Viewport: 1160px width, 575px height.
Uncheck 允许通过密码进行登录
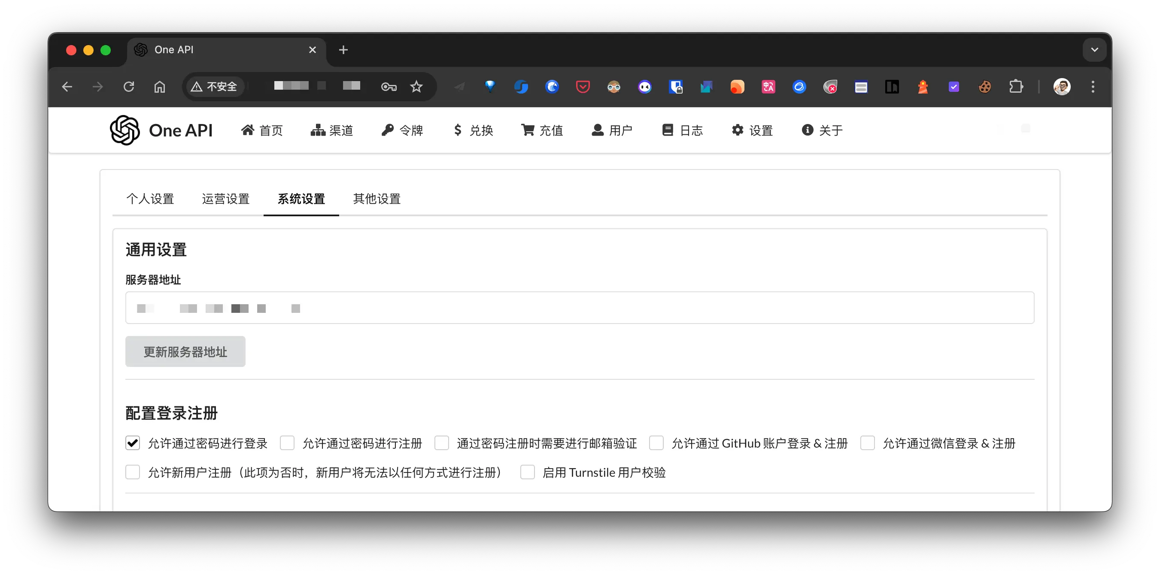132,443
